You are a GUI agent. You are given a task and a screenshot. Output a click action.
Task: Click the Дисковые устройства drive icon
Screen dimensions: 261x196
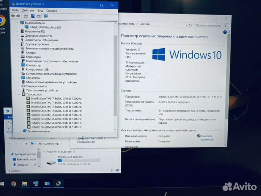coord(22,36)
